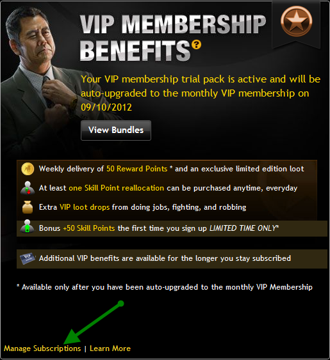Click the auto-upgrade footnote text
The image size is (330, 360).
point(165,287)
